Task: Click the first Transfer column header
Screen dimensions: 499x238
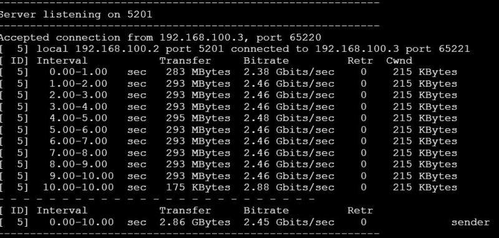Action: pyautogui.click(x=185, y=60)
